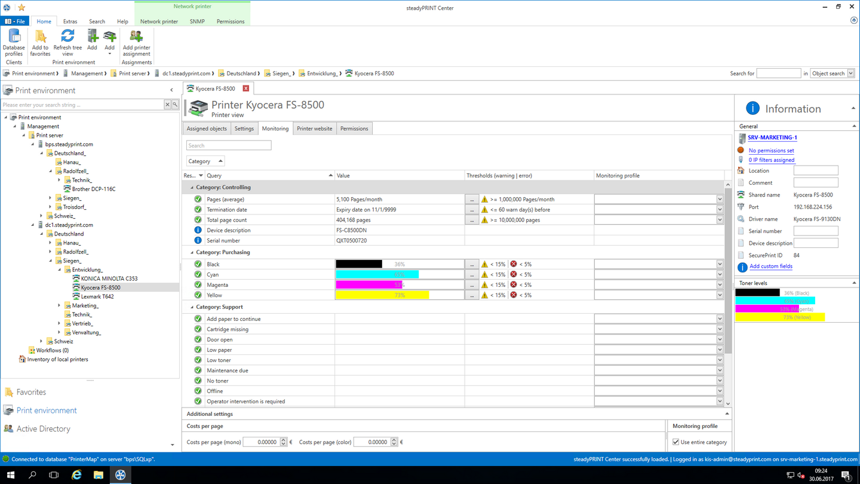Click Add custom fields link
The width and height of the screenshot is (860, 484).
[771, 266]
